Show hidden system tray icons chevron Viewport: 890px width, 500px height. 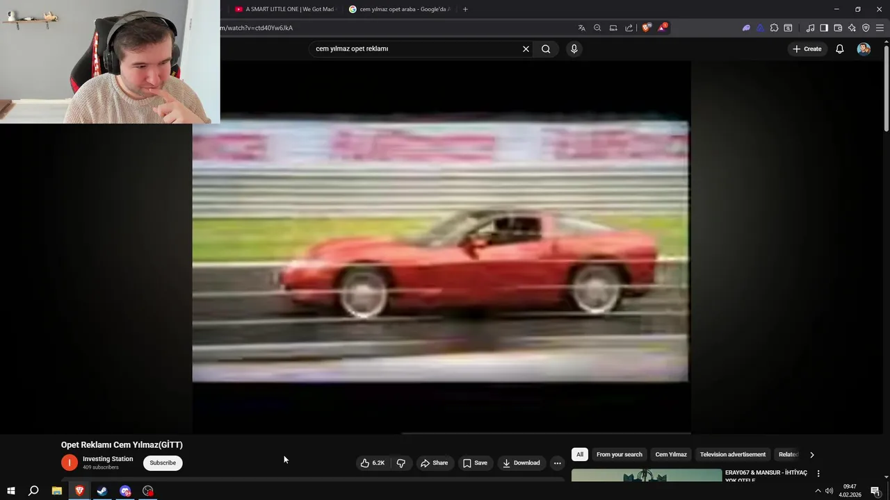[x=818, y=491]
